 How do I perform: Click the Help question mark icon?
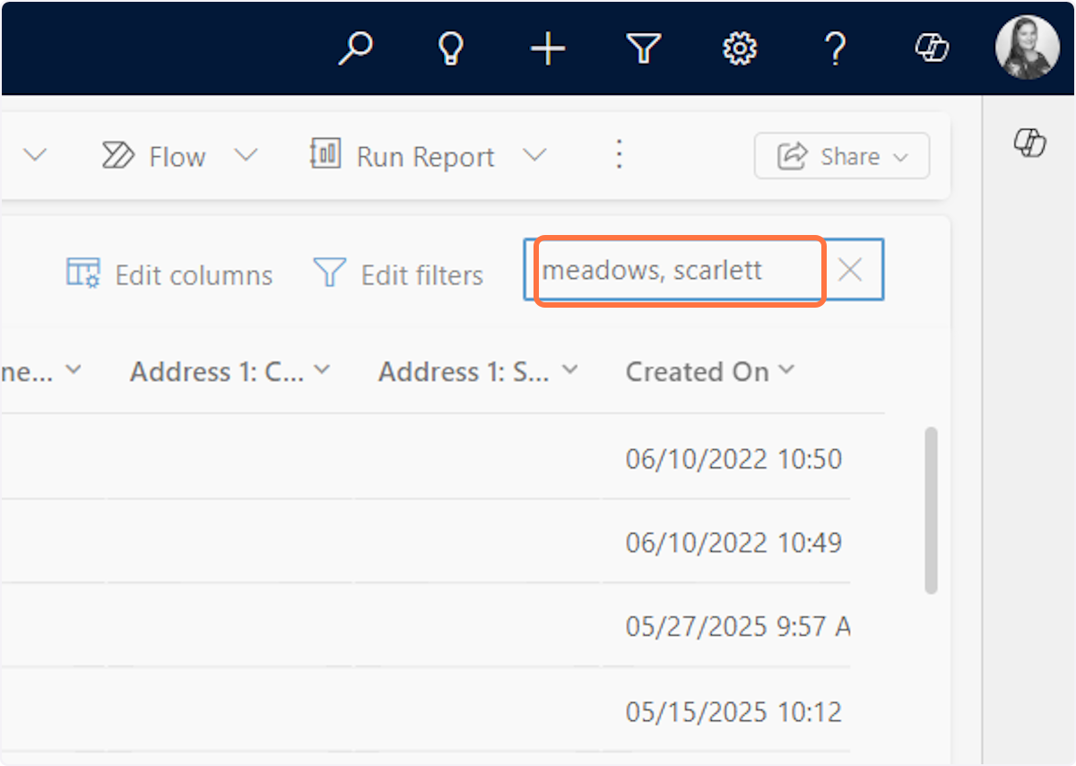(835, 48)
